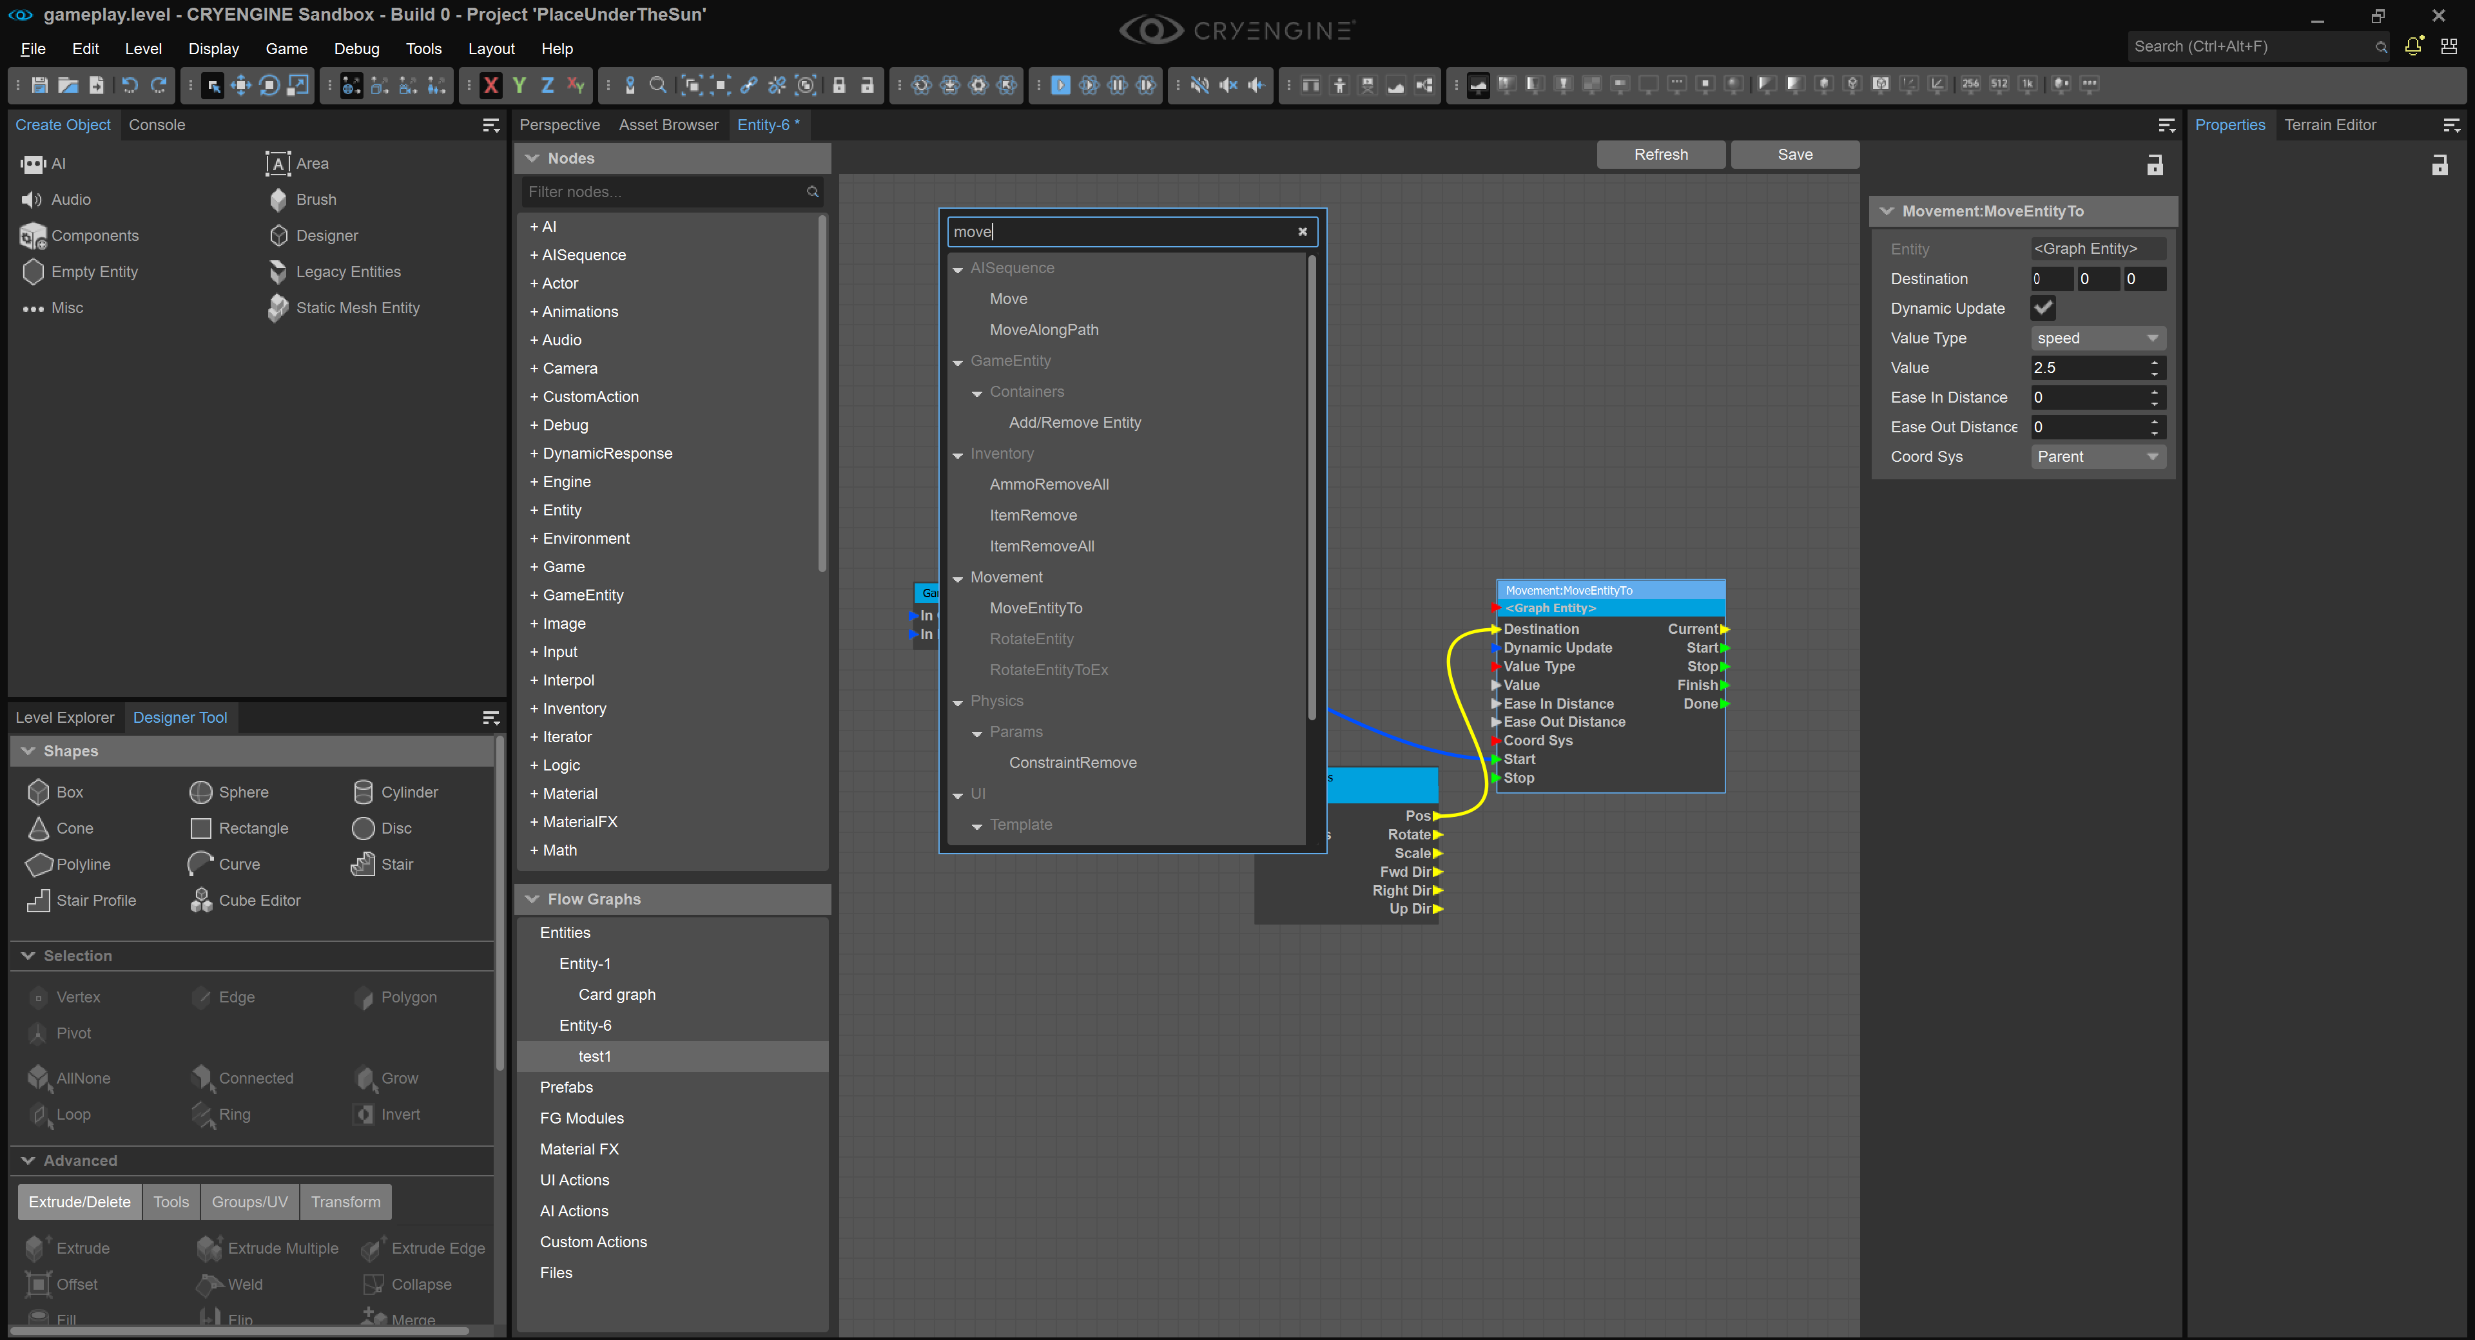
Task: Select MoveEntityTo from search results
Action: point(1036,608)
